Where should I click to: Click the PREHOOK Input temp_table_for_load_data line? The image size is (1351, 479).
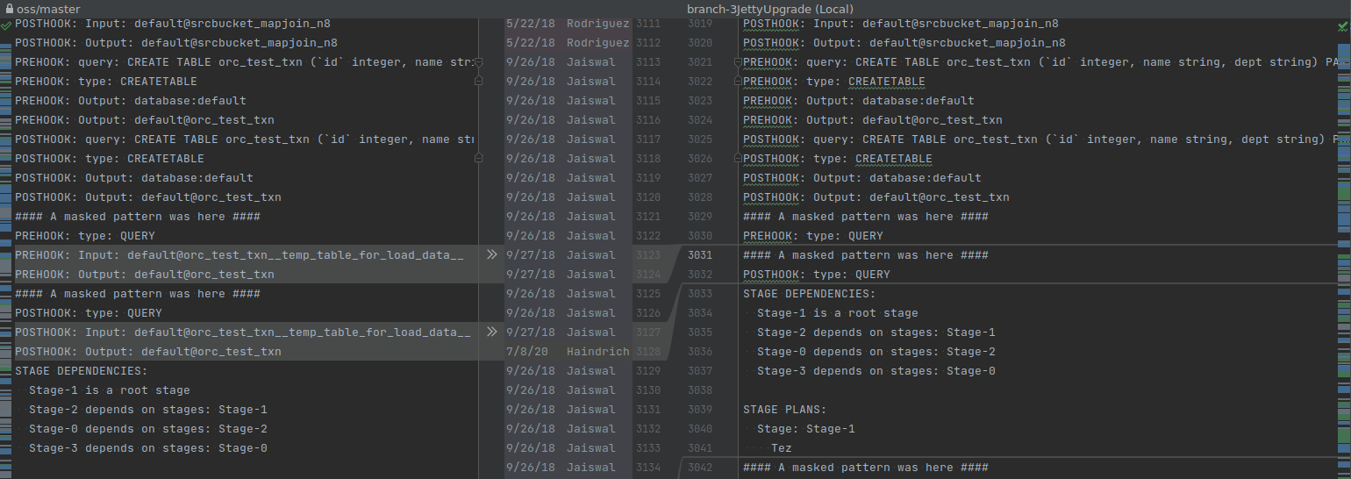coord(239,255)
